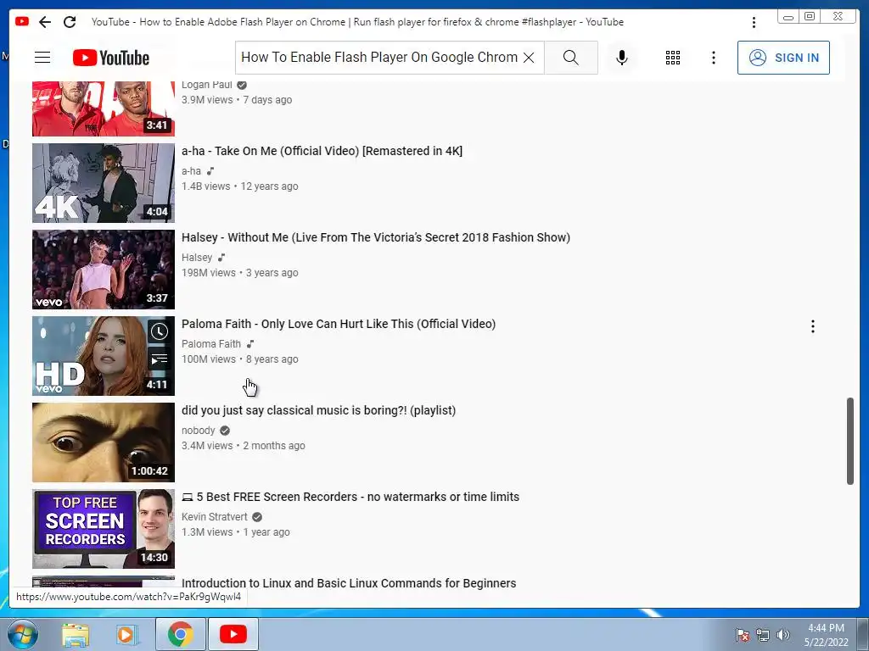Viewport: 869px width, 651px height.
Task: Open Introduction to Linux video title
Action: pyautogui.click(x=349, y=583)
